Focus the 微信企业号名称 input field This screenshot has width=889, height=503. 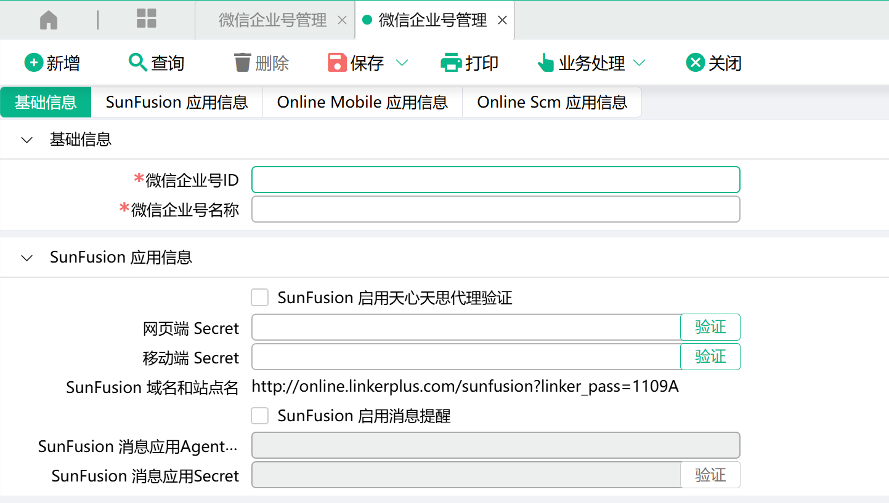[495, 209]
